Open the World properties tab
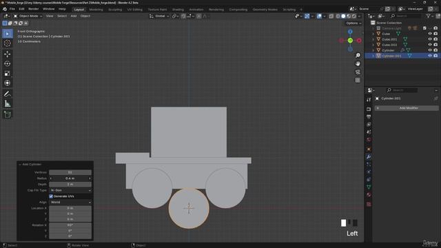The width and height of the screenshot is (441, 248). pyautogui.click(x=369, y=139)
